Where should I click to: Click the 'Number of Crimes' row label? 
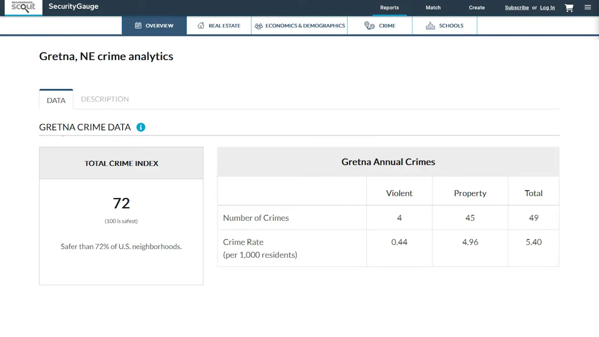click(256, 218)
